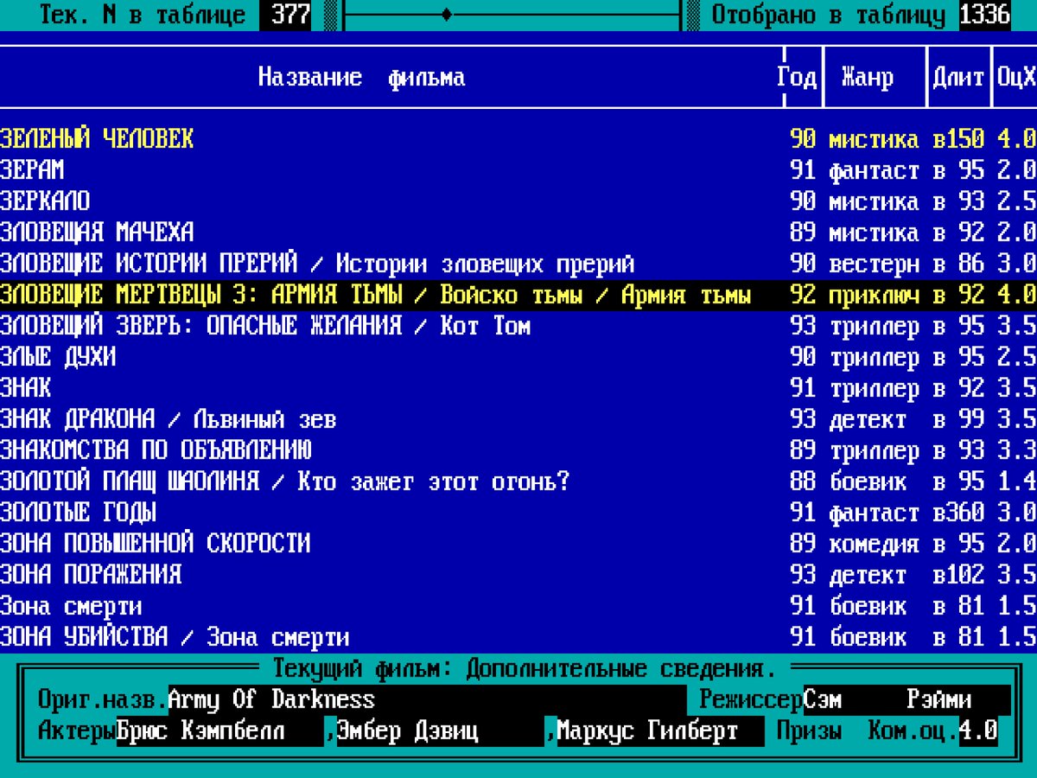Click year '92' in highlighted АРМИЯ ТЬМЫ row
The image size is (1037, 778).
coord(803,295)
